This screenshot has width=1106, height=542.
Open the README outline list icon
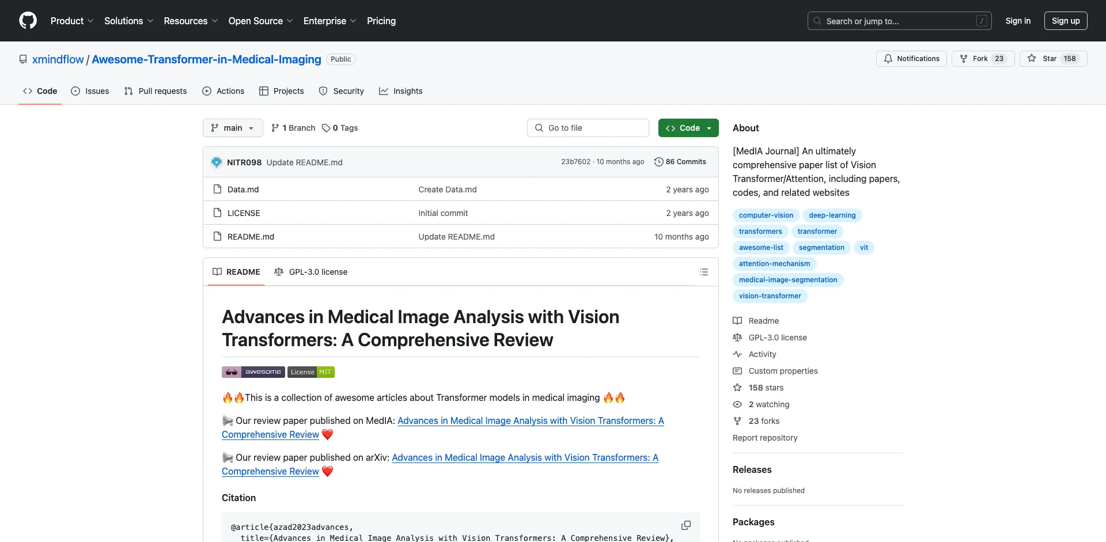(703, 272)
